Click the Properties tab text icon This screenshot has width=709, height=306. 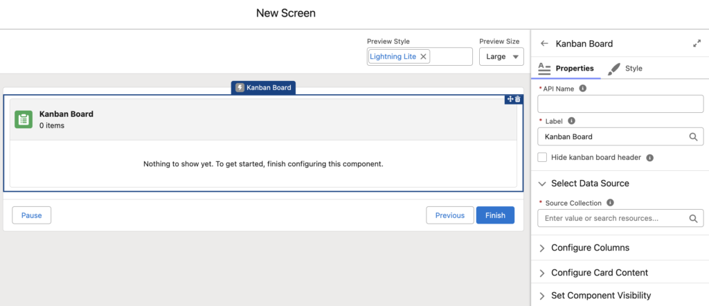click(544, 69)
